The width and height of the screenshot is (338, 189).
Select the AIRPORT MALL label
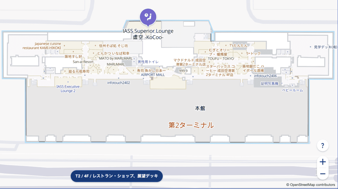click(x=153, y=75)
